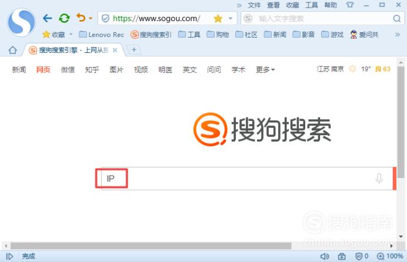The width and height of the screenshot is (407, 262).
Task: Refresh the page with green reload icon
Action: pos(64,18)
